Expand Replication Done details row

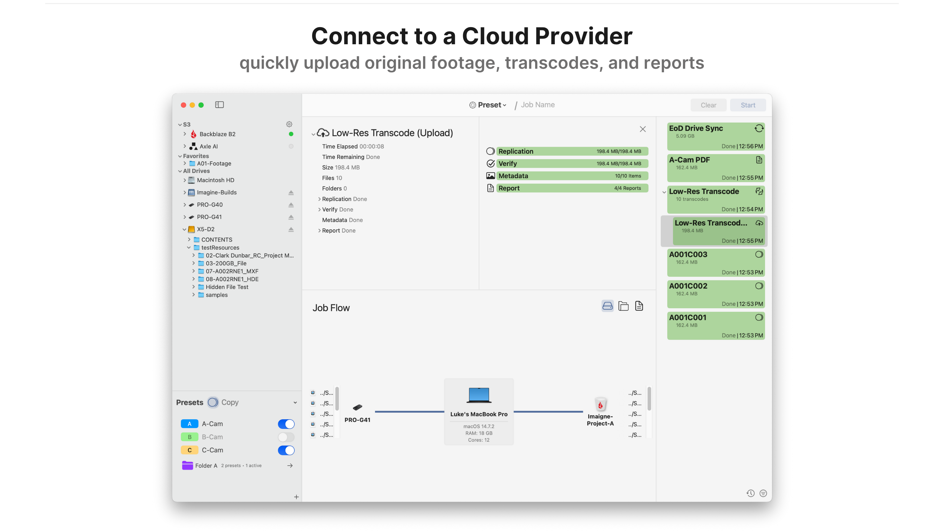[x=319, y=199]
